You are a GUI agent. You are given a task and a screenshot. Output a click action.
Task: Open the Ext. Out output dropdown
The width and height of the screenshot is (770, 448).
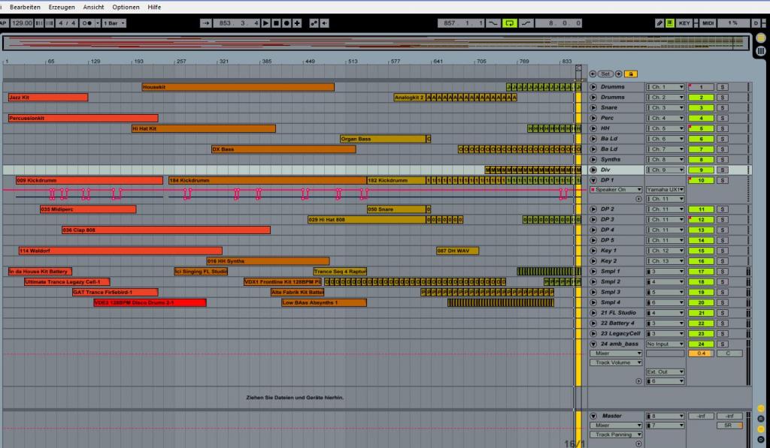665,372
